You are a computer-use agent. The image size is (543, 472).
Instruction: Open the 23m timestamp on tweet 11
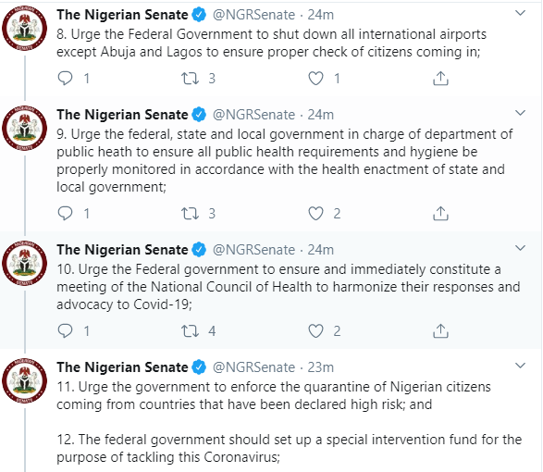[x=321, y=367]
